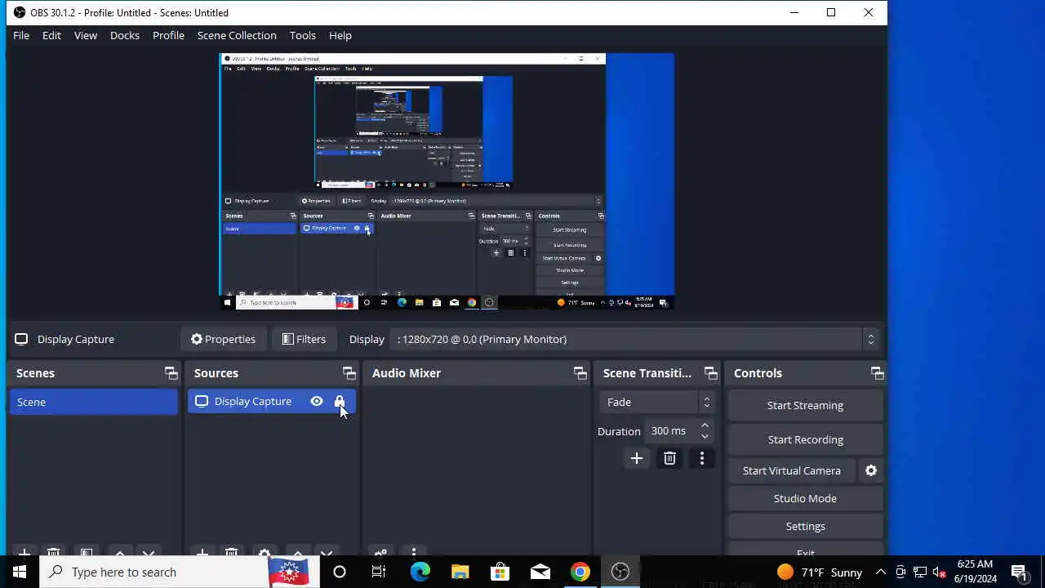1045x588 pixels.
Task: Click the preview canvas
Action: pyautogui.click(x=447, y=181)
